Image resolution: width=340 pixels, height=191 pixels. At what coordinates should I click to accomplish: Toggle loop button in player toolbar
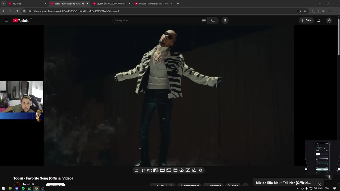click(137, 170)
